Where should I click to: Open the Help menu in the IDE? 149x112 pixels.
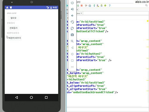click(78, 2)
